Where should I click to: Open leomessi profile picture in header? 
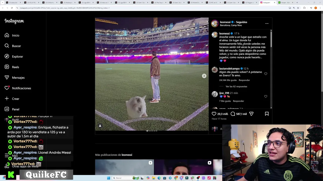214,23
